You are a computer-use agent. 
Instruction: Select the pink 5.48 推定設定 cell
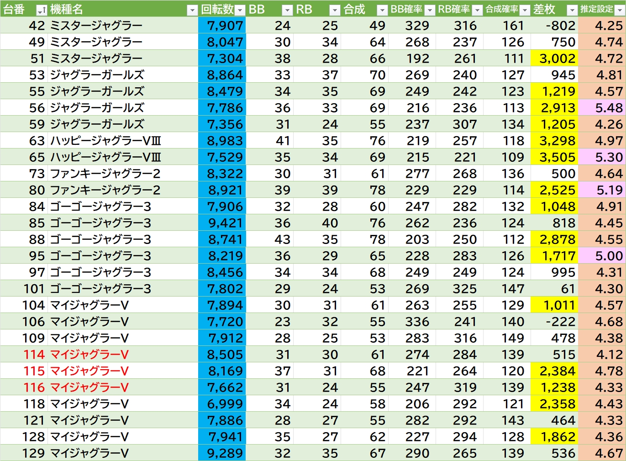click(601, 108)
